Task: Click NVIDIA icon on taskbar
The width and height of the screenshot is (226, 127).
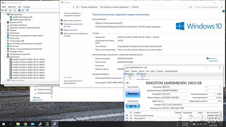Action: pos(47,124)
